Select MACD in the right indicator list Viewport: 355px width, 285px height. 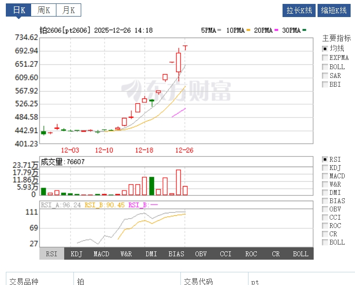pyautogui.click(x=325, y=176)
